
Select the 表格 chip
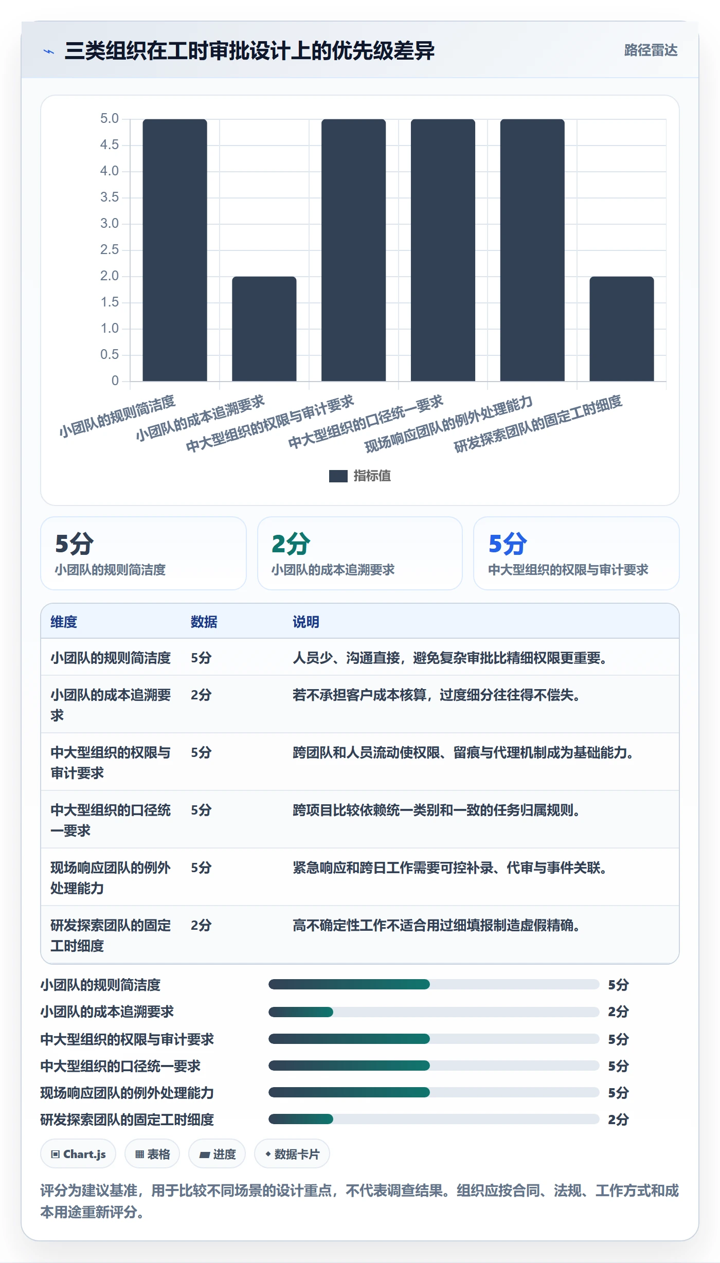[152, 1154]
